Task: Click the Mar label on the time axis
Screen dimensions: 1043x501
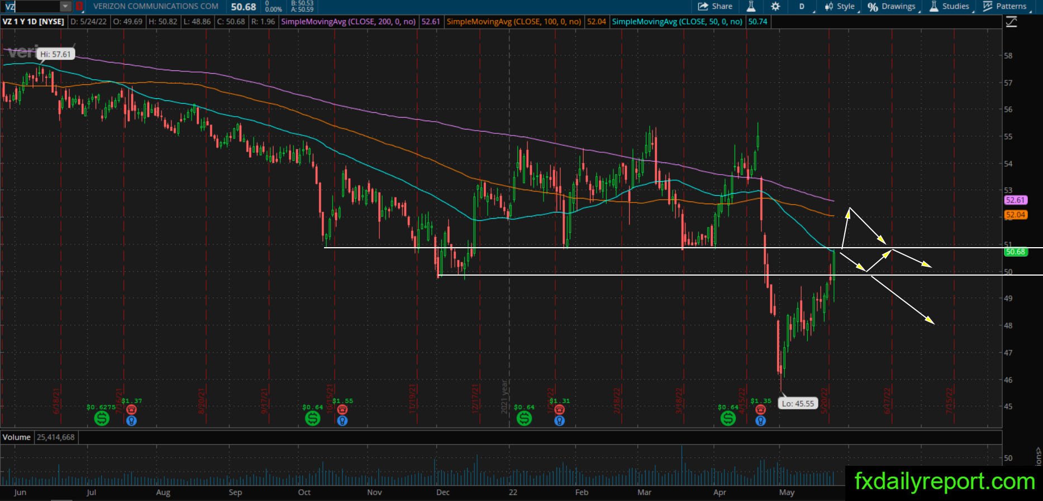Action: (645, 493)
